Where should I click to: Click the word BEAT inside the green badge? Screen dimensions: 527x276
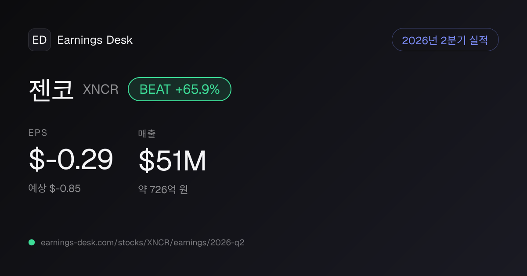[x=155, y=89]
